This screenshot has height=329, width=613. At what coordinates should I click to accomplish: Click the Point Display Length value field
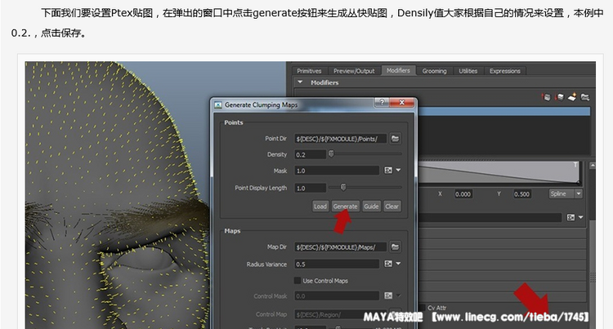click(x=310, y=188)
